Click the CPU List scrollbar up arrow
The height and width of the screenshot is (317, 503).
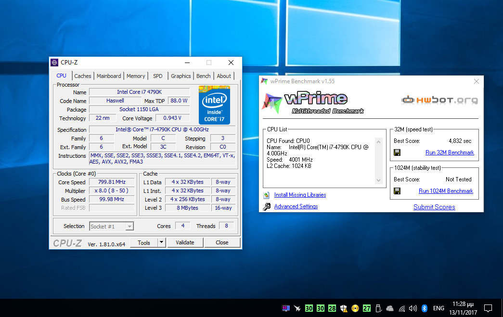(x=378, y=142)
